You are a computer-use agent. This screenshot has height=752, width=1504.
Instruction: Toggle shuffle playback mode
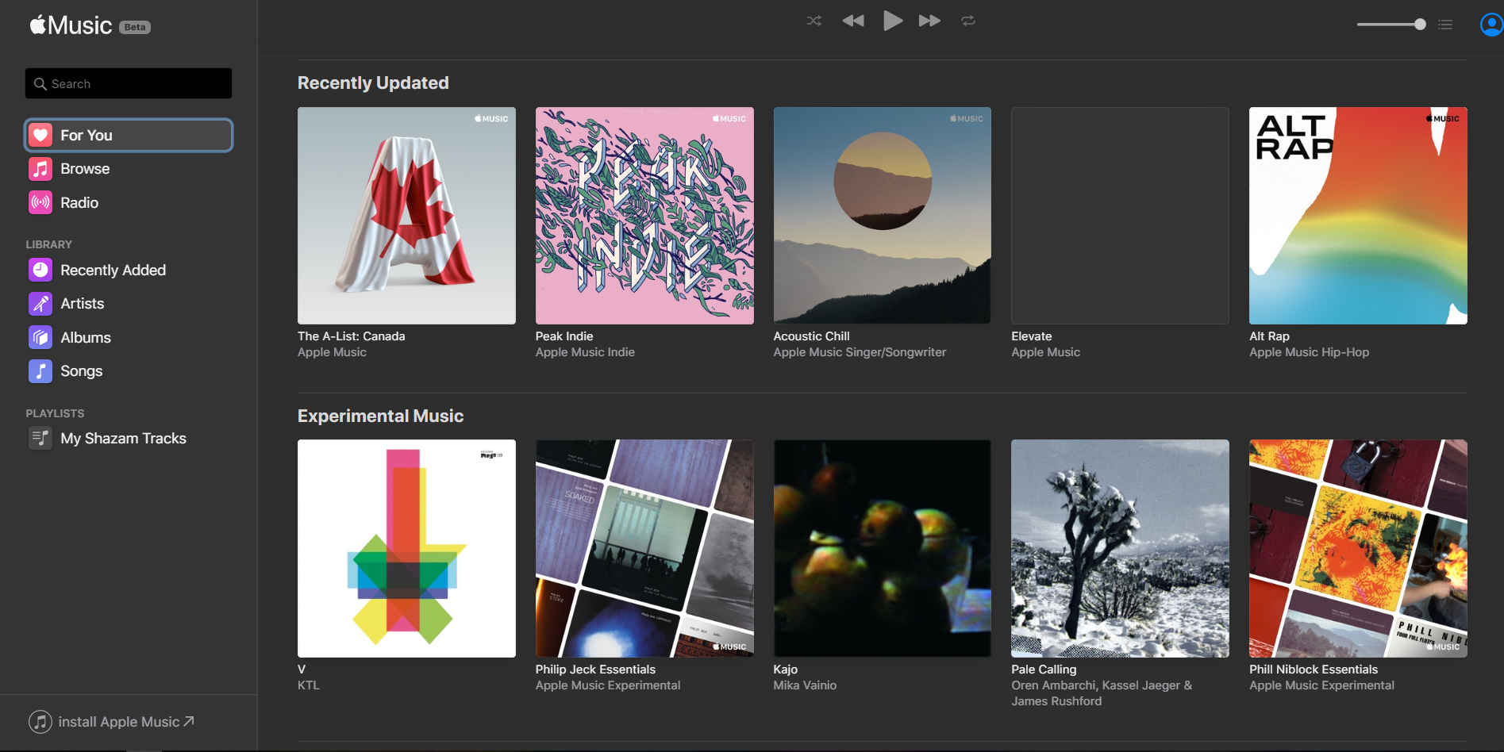pos(814,21)
